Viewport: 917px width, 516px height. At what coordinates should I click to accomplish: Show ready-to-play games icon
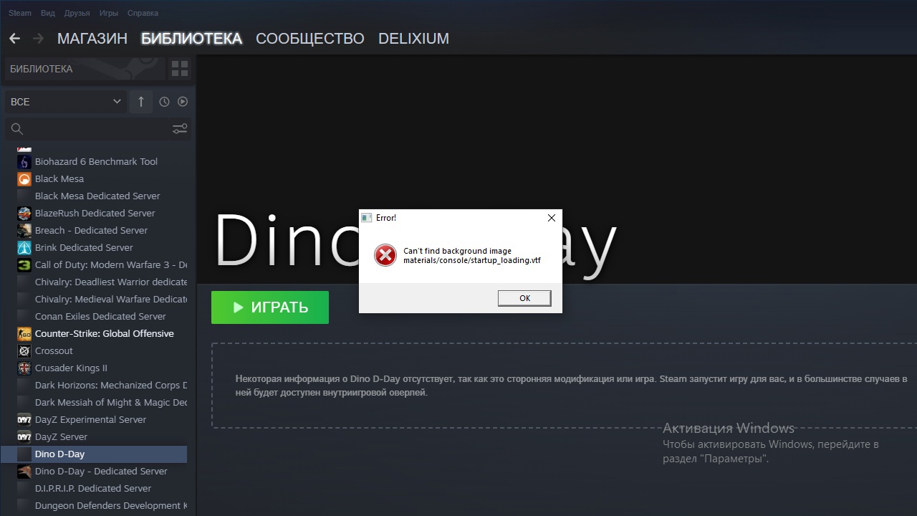(x=183, y=102)
